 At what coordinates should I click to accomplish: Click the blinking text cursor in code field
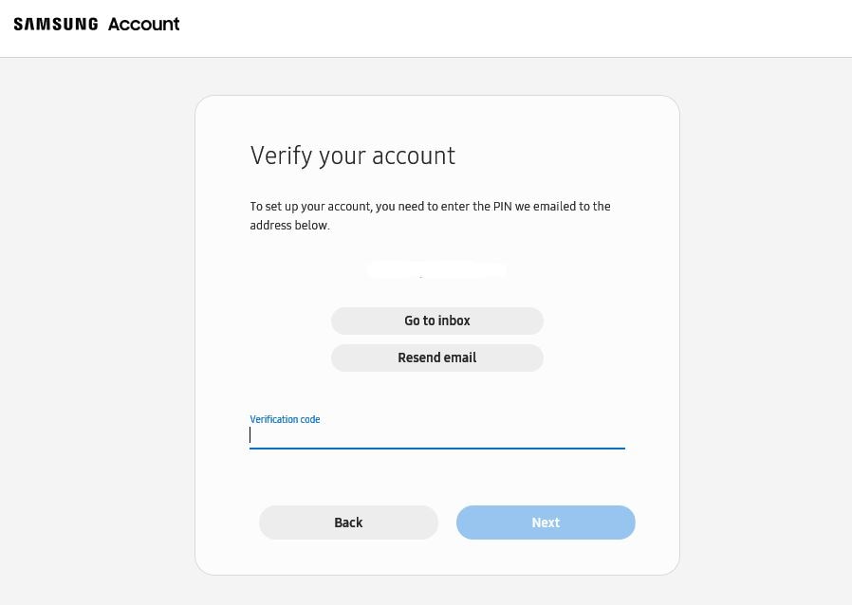pos(250,435)
